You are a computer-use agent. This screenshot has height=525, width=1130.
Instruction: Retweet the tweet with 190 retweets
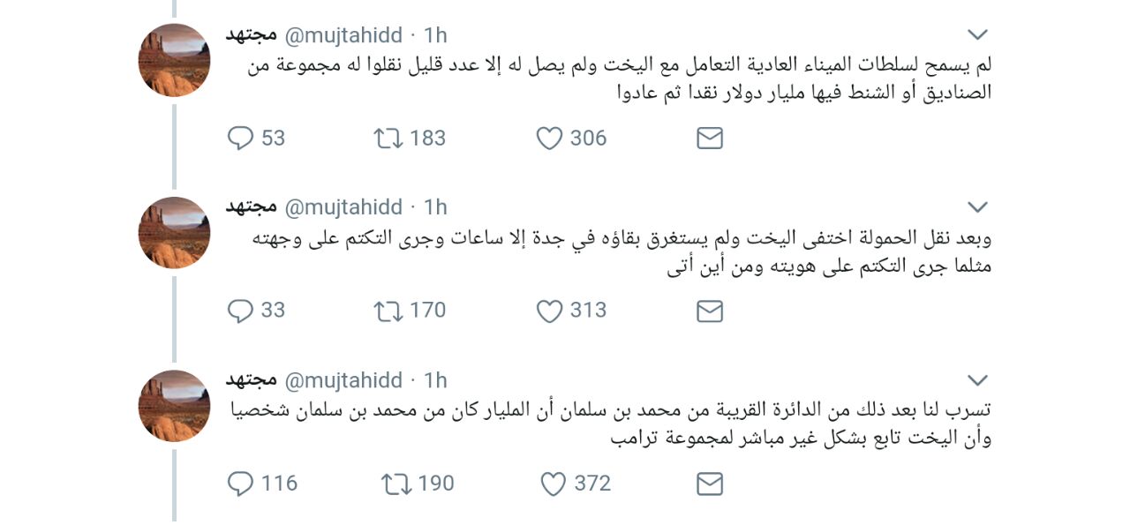[393, 484]
